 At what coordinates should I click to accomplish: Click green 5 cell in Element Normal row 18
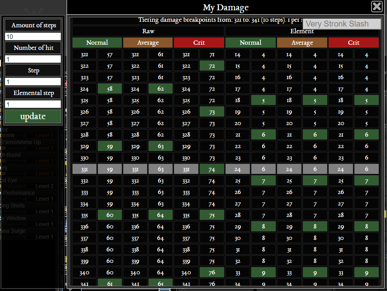click(263, 101)
